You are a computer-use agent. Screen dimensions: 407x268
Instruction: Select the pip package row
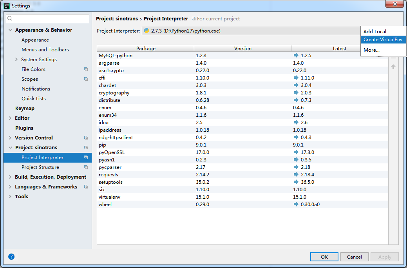(243, 145)
